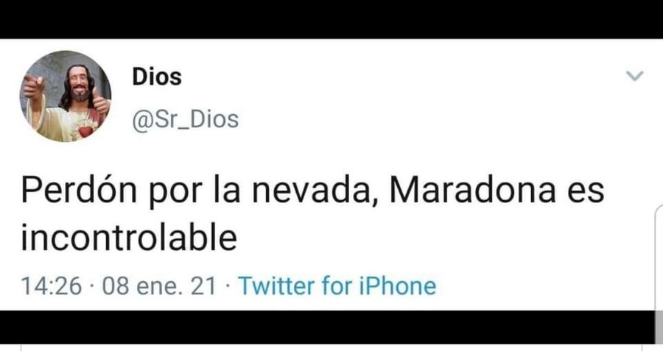Open the tweet options chevron menu

tap(634, 76)
